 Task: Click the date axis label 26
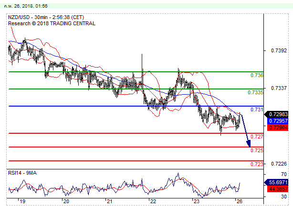(240, 201)
